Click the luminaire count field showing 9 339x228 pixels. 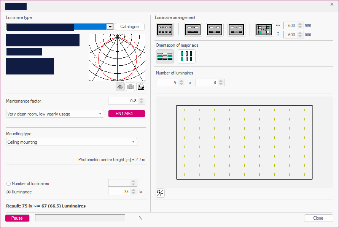tap(167, 82)
